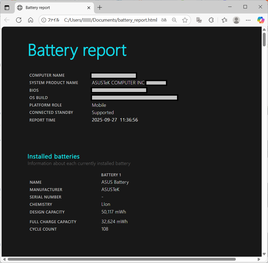This screenshot has height=263, width=268.
Task: Open the user profile menu
Action: coord(236,20)
